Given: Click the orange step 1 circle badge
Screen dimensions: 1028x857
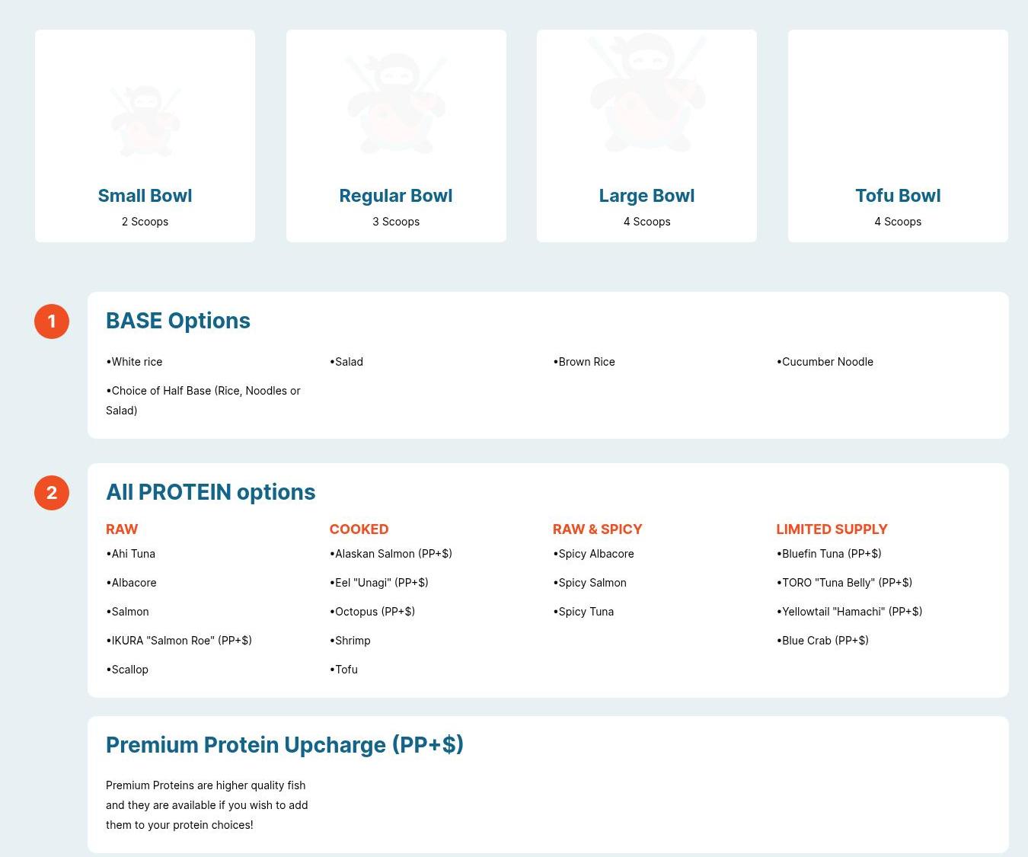Looking at the screenshot, I should pos(52,321).
